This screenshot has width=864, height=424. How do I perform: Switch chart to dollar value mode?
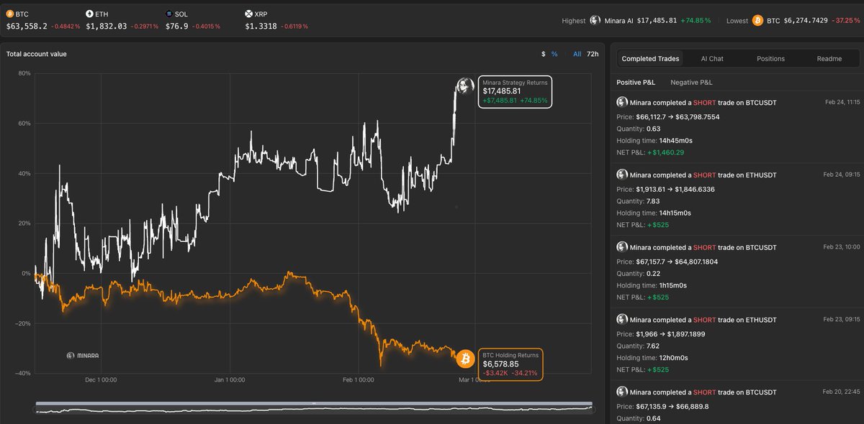pos(544,54)
